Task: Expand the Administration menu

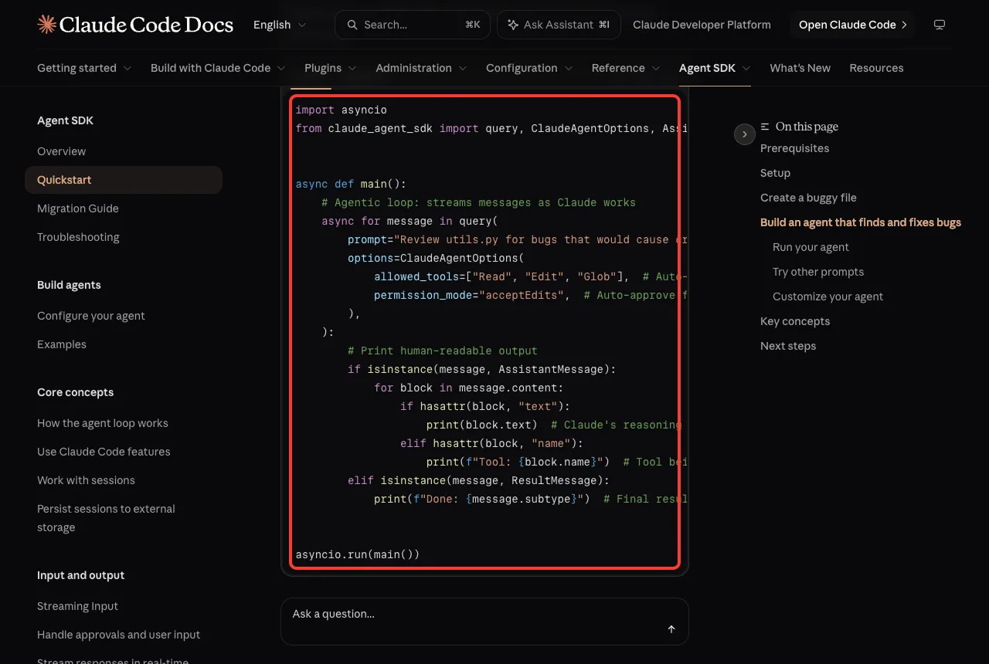Action: click(x=421, y=68)
